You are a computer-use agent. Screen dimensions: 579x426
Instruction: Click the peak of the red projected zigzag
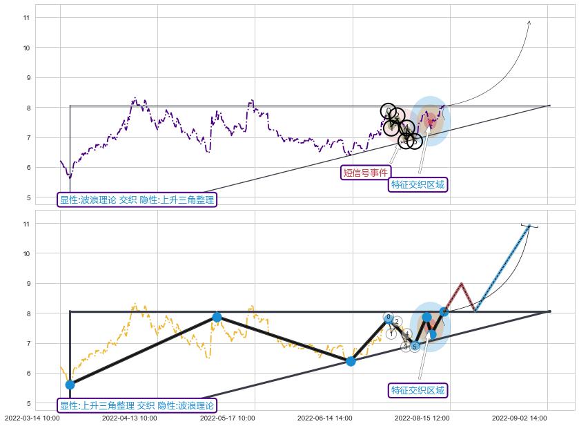461,283
